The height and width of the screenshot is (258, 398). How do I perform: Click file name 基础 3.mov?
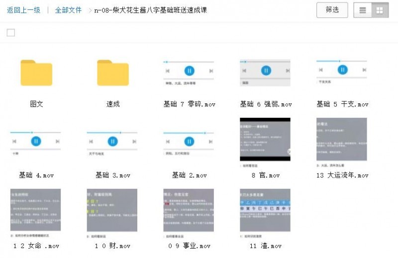pos(113,175)
